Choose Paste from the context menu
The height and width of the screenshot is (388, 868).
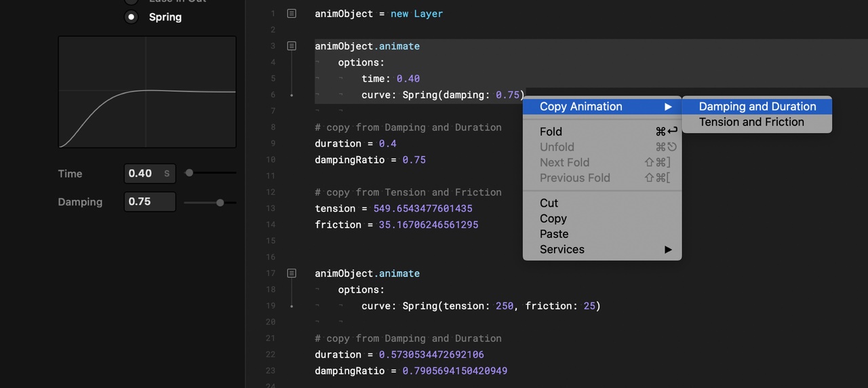coord(554,234)
